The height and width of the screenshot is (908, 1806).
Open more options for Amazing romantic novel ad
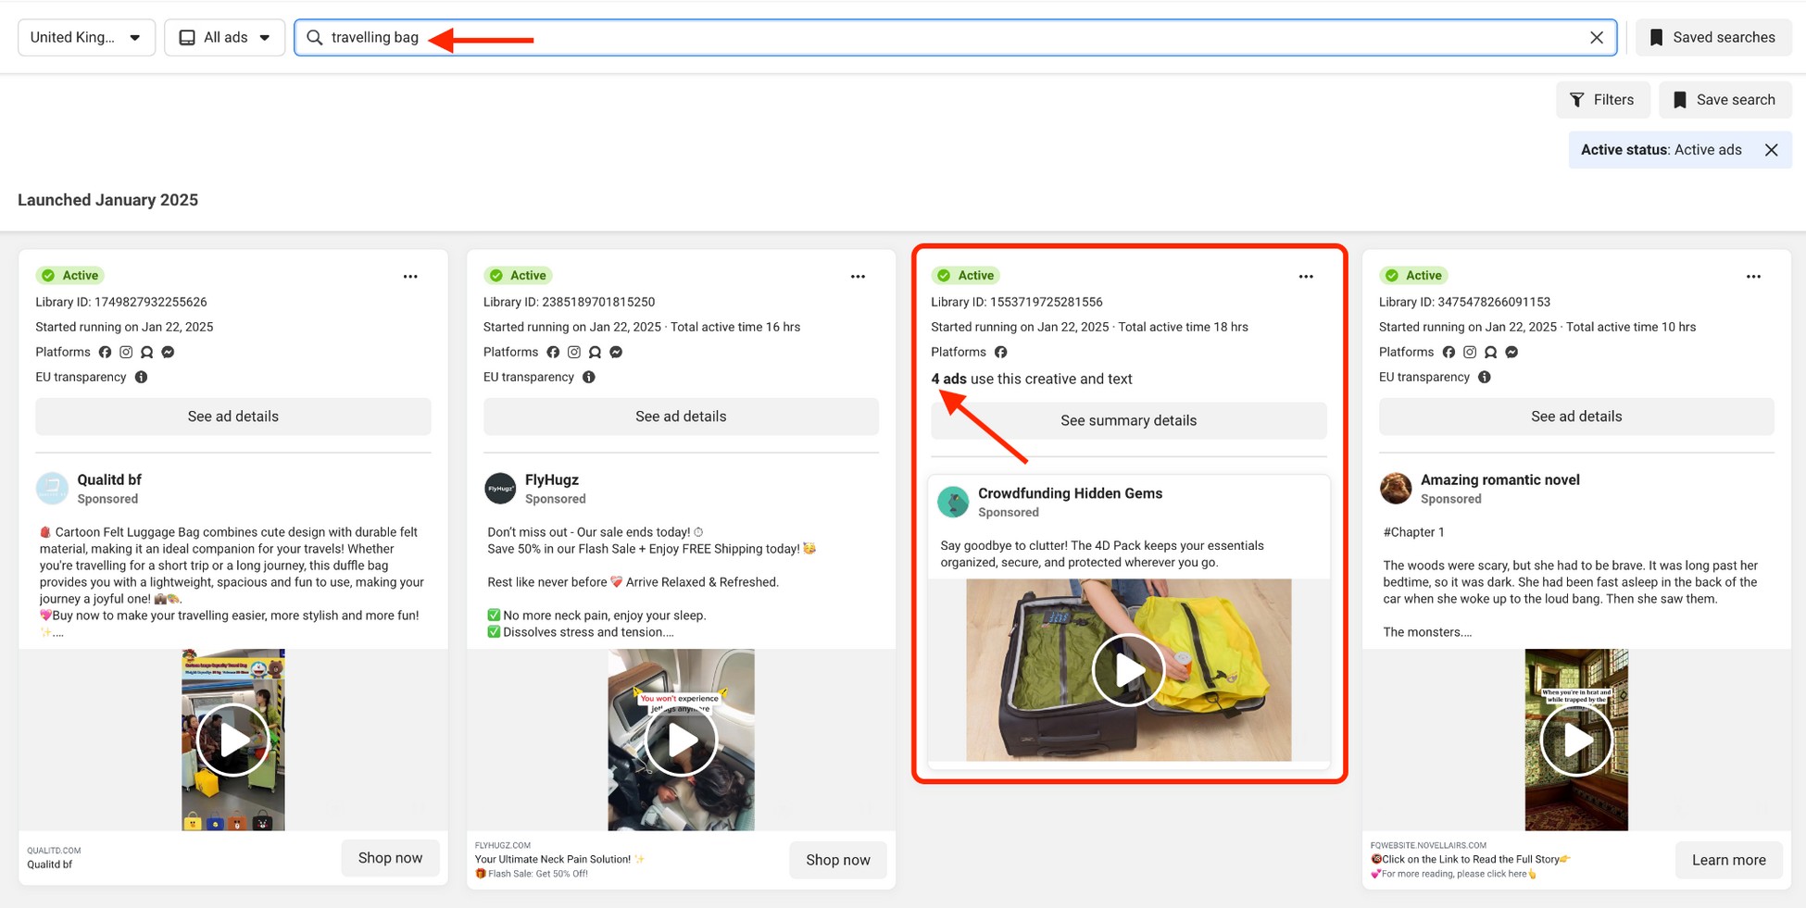1753,277
